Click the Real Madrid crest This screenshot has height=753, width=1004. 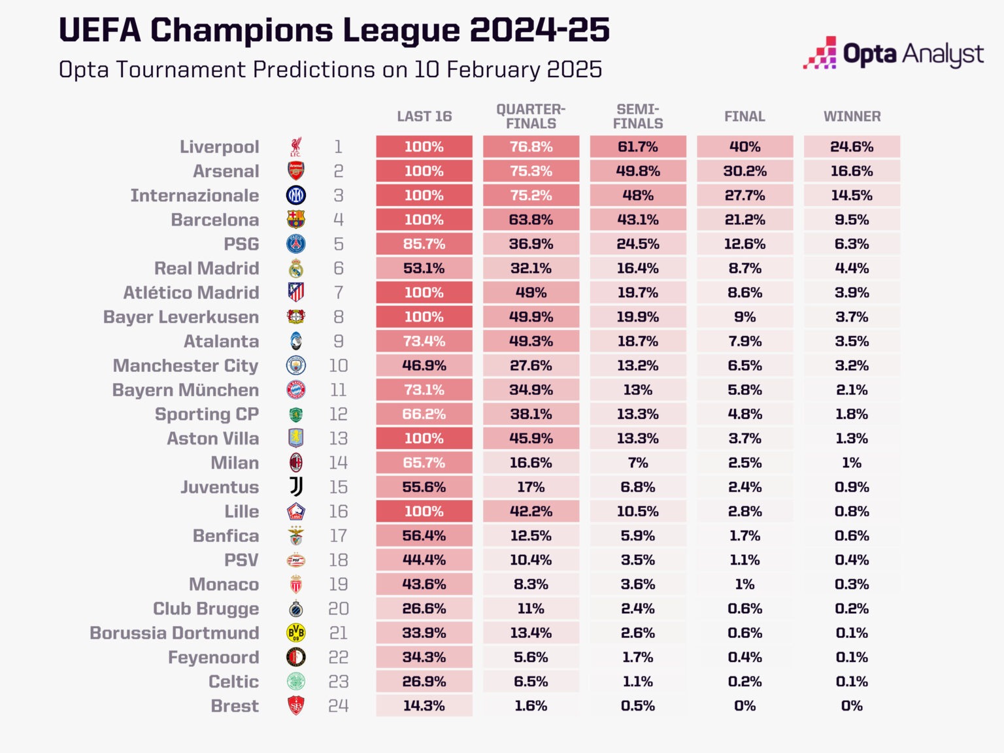pos(296,268)
